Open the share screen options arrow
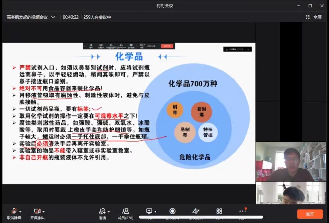Image resolution: width=329 pixels, height=223 pixels. [x=156, y=212]
